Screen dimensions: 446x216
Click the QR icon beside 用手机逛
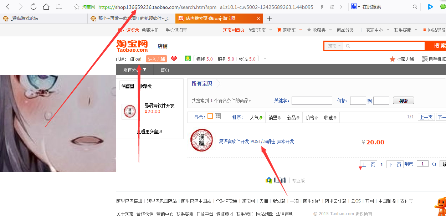click(x=425, y=59)
